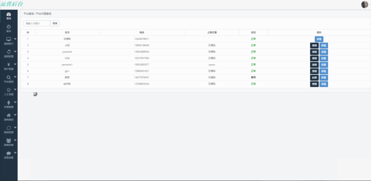Disable agent ID 2 with 禁用
The image size is (371, 181).
pyautogui.click(x=314, y=45)
